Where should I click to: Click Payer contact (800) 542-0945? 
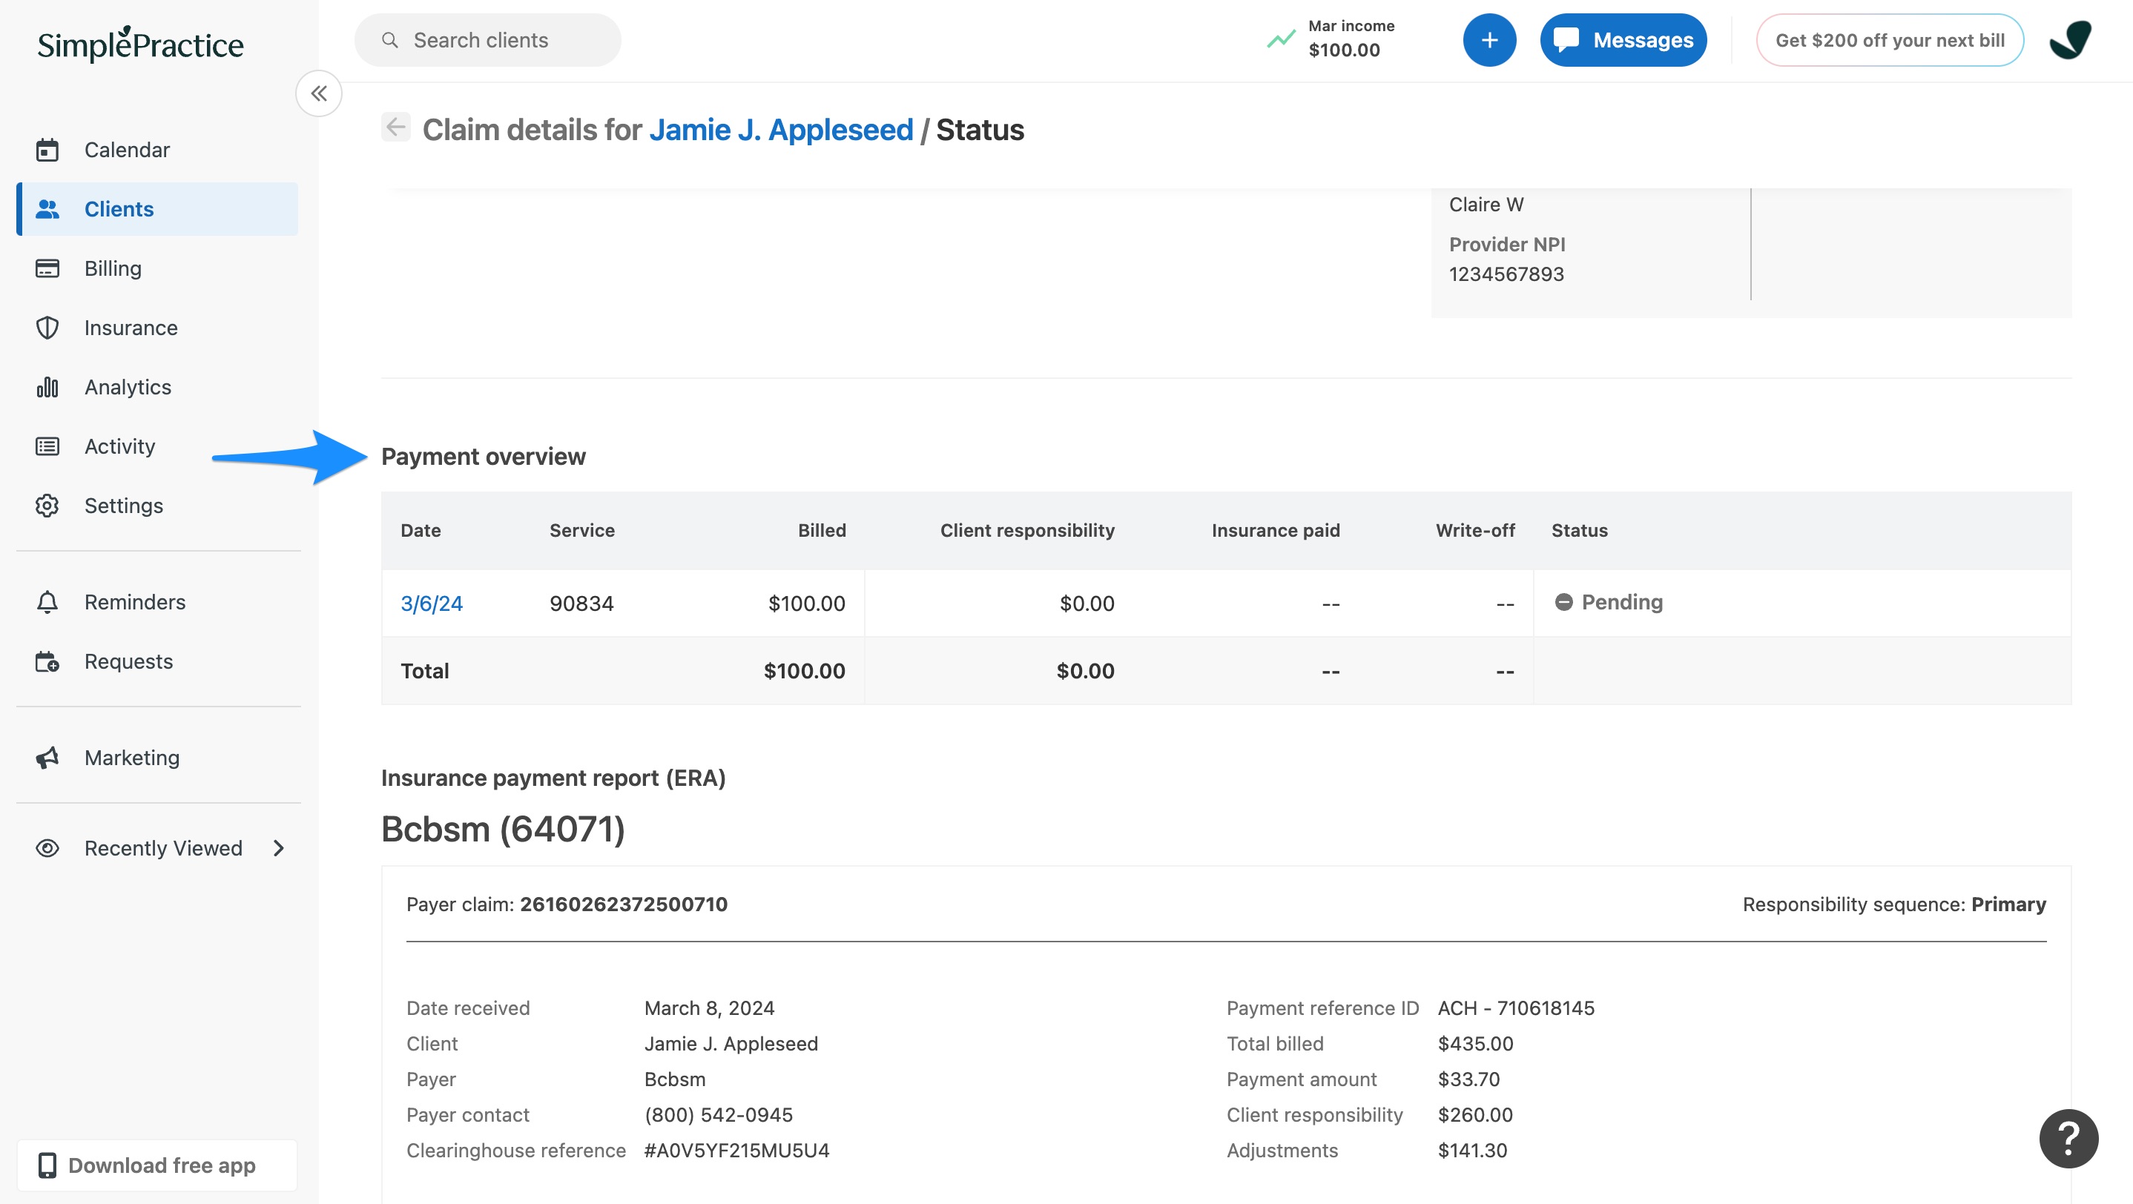point(719,1114)
